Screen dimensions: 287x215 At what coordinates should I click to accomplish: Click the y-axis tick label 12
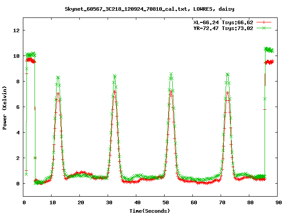pyautogui.click(x=16, y=30)
